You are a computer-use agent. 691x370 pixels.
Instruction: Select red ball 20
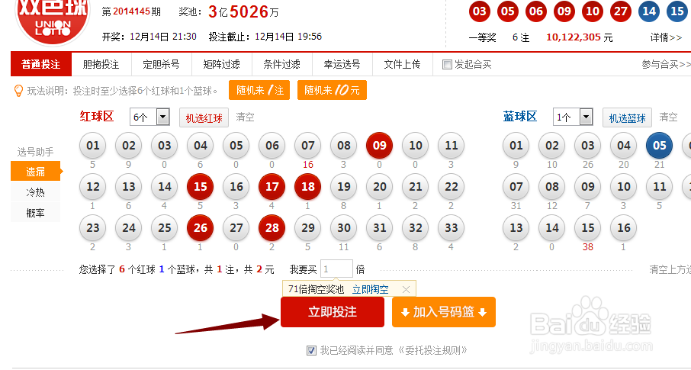[x=379, y=187]
